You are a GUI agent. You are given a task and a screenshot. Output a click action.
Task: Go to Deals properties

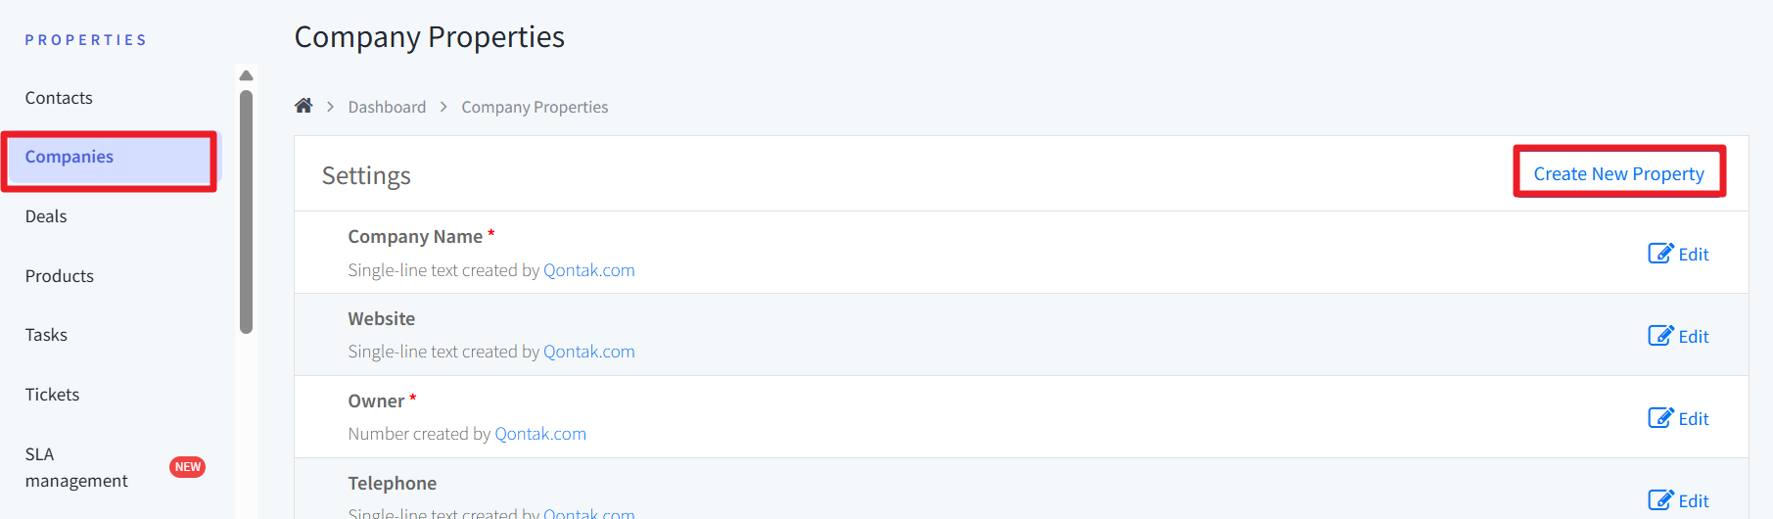pos(46,216)
